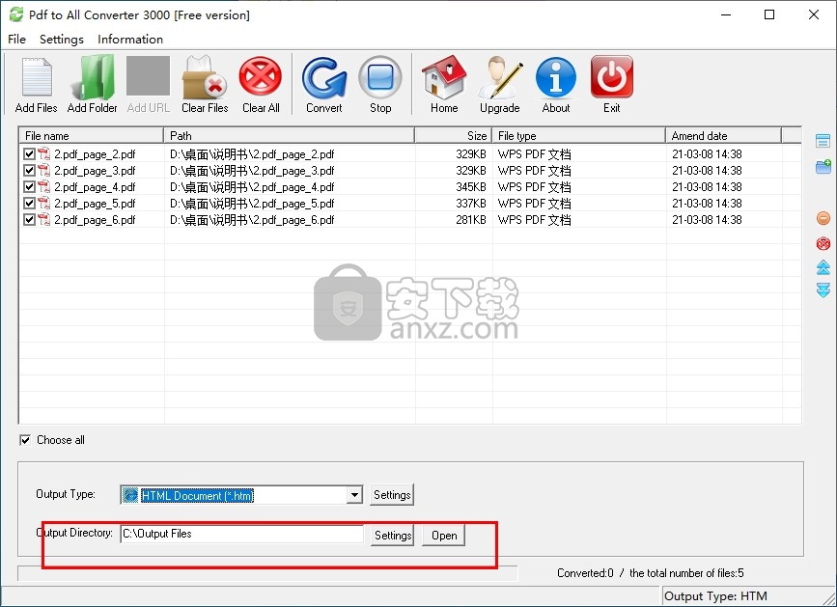Click the total number of files:5 text
Image resolution: width=837 pixels, height=607 pixels.
(686, 573)
